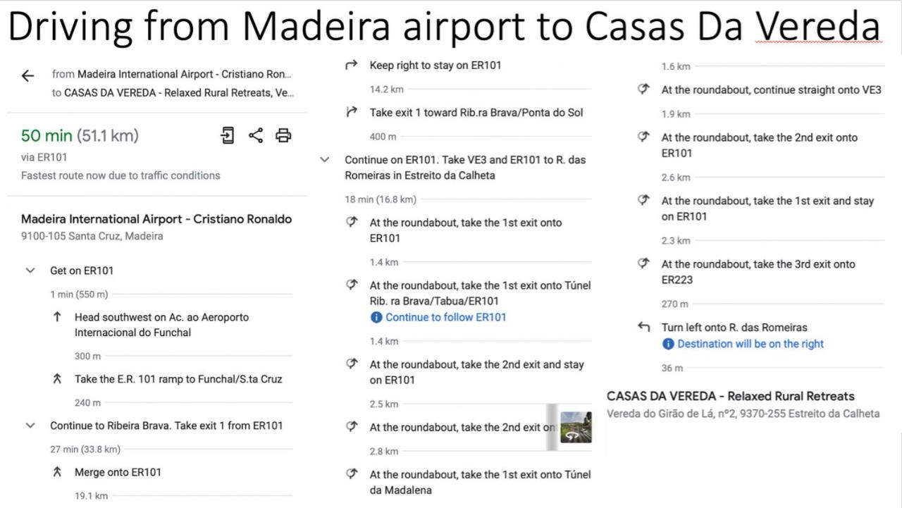Click the Madeira International Airport origin heading

[156, 219]
